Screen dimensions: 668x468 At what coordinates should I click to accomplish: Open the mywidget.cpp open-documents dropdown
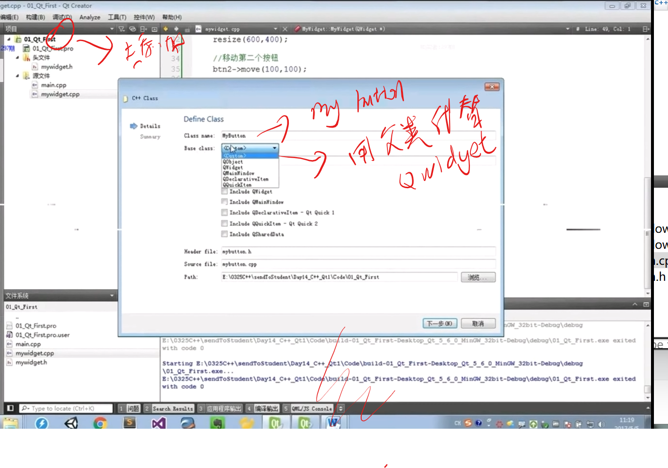point(275,29)
